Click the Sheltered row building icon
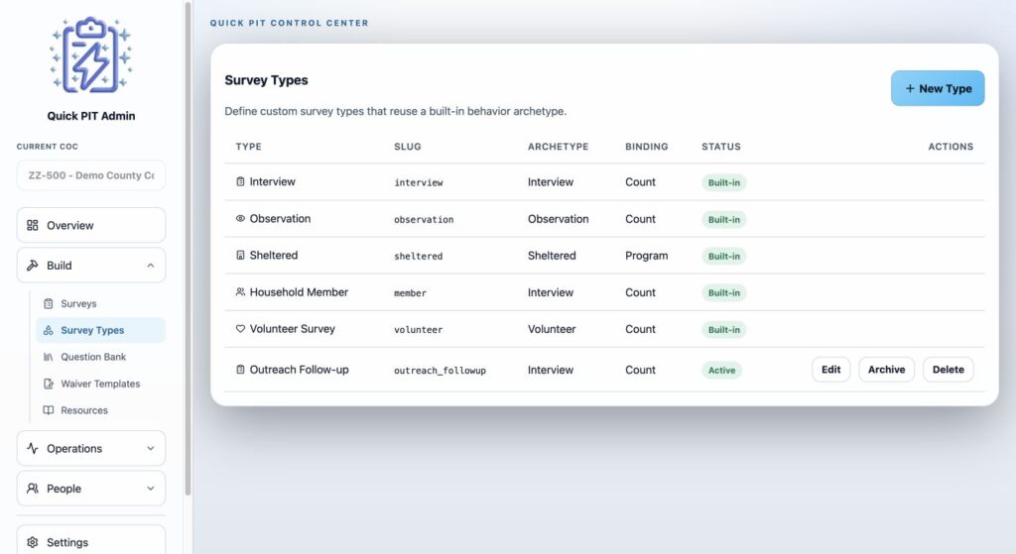 click(240, 255)
